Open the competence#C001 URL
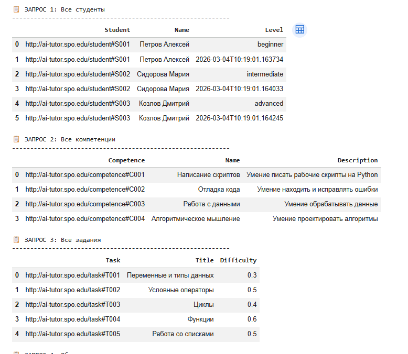Viewport: 408px width, 354px height. coord(85,175)
